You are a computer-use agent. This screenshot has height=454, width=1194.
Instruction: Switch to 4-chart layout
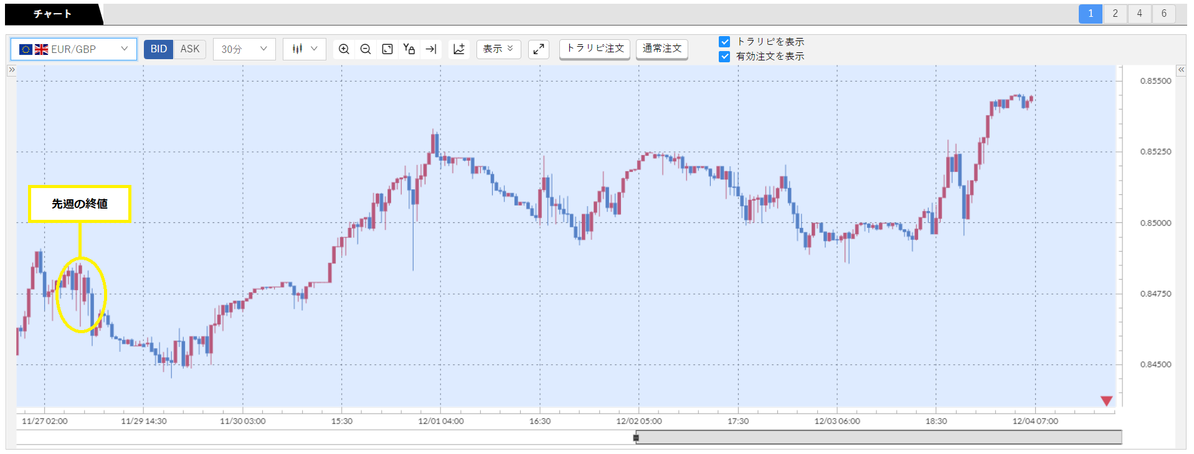[1139, 14]
